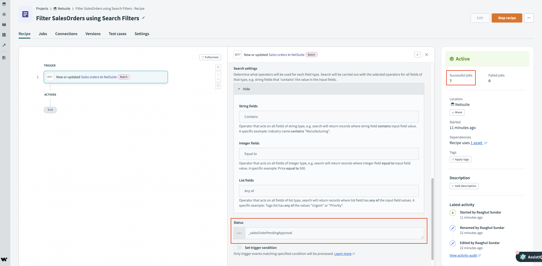Click the Stop recipe button
Viewport: 542px width, 266px height.
[507, 18]
